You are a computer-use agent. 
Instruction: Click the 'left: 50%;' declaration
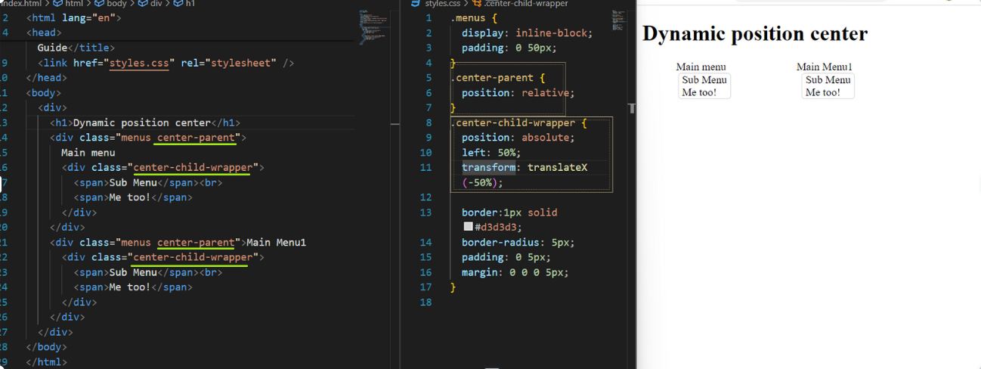click(491, 153)
